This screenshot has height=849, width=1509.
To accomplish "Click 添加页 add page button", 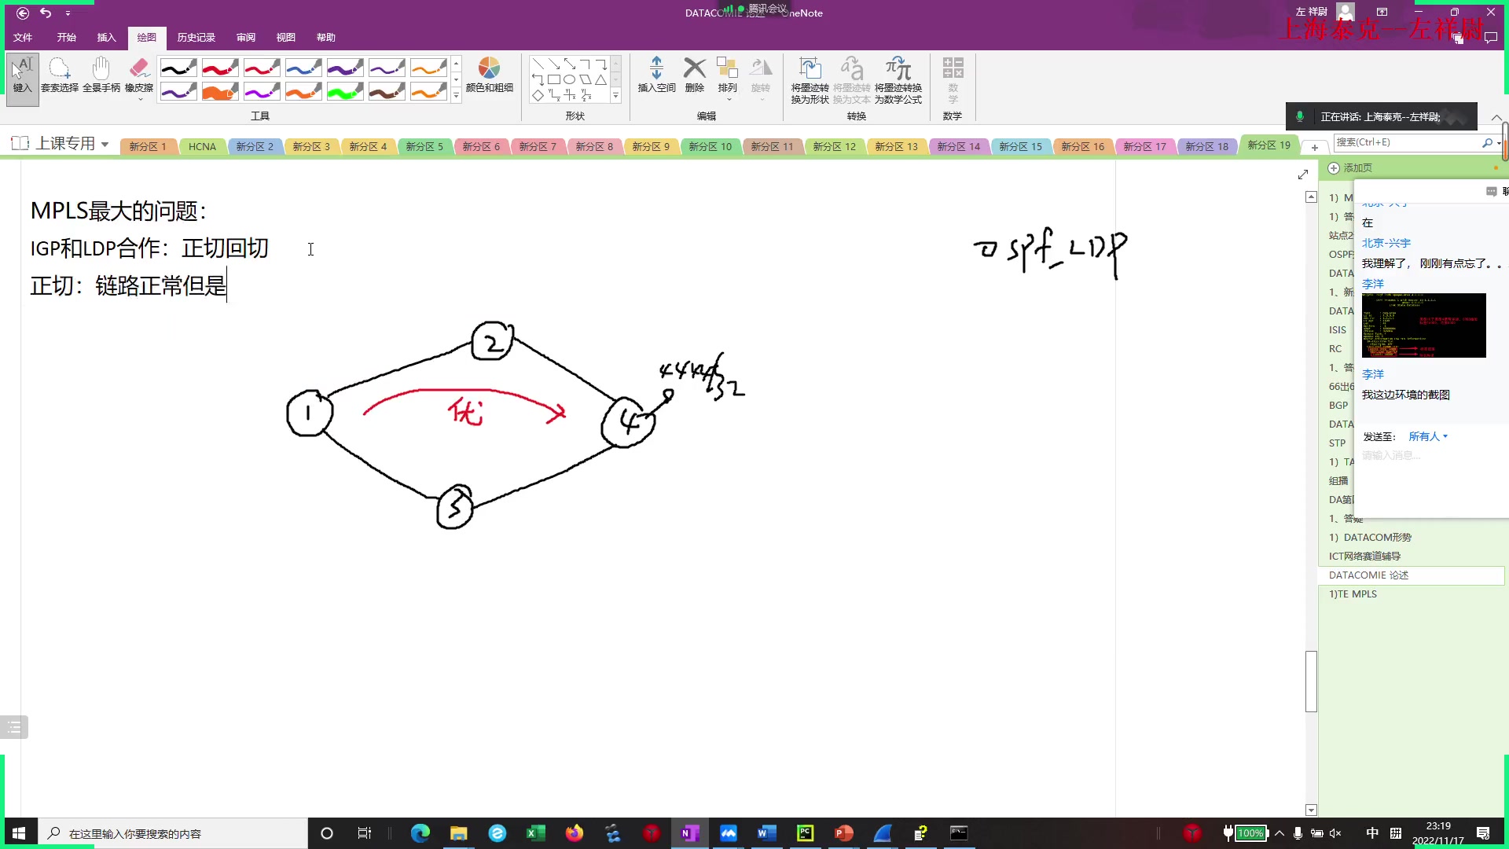I will (1350, 167).
